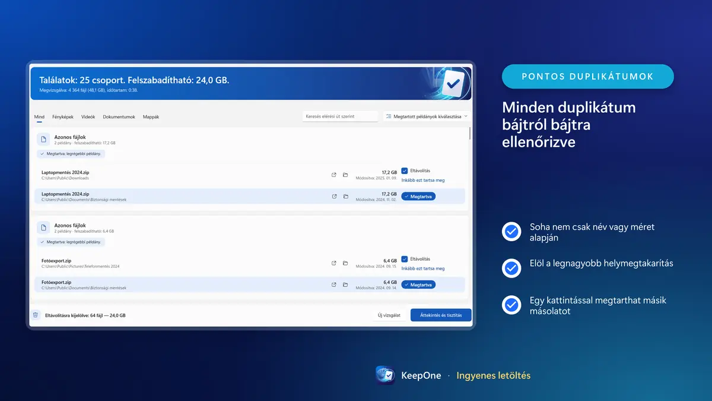Click Módosítva: 2024. 09. 15. date
Image resolution: width=712 pixels, height=401 pixels.
[376, 267]
